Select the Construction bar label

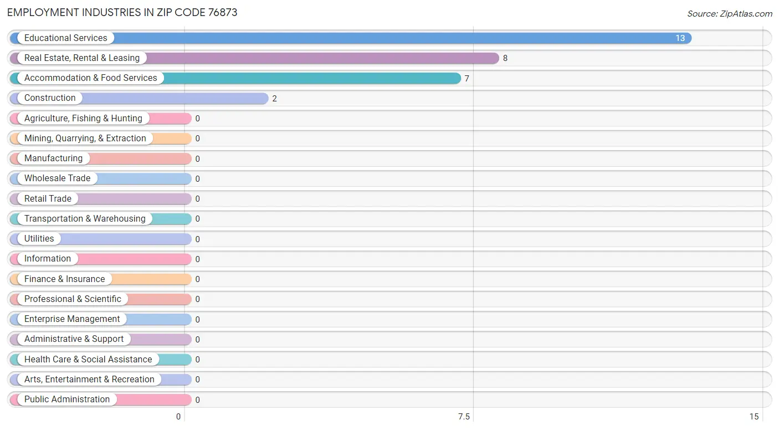(50, 98)
